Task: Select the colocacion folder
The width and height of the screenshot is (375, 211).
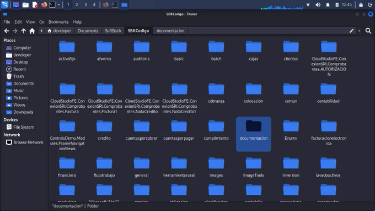Action: click(254, 93)
